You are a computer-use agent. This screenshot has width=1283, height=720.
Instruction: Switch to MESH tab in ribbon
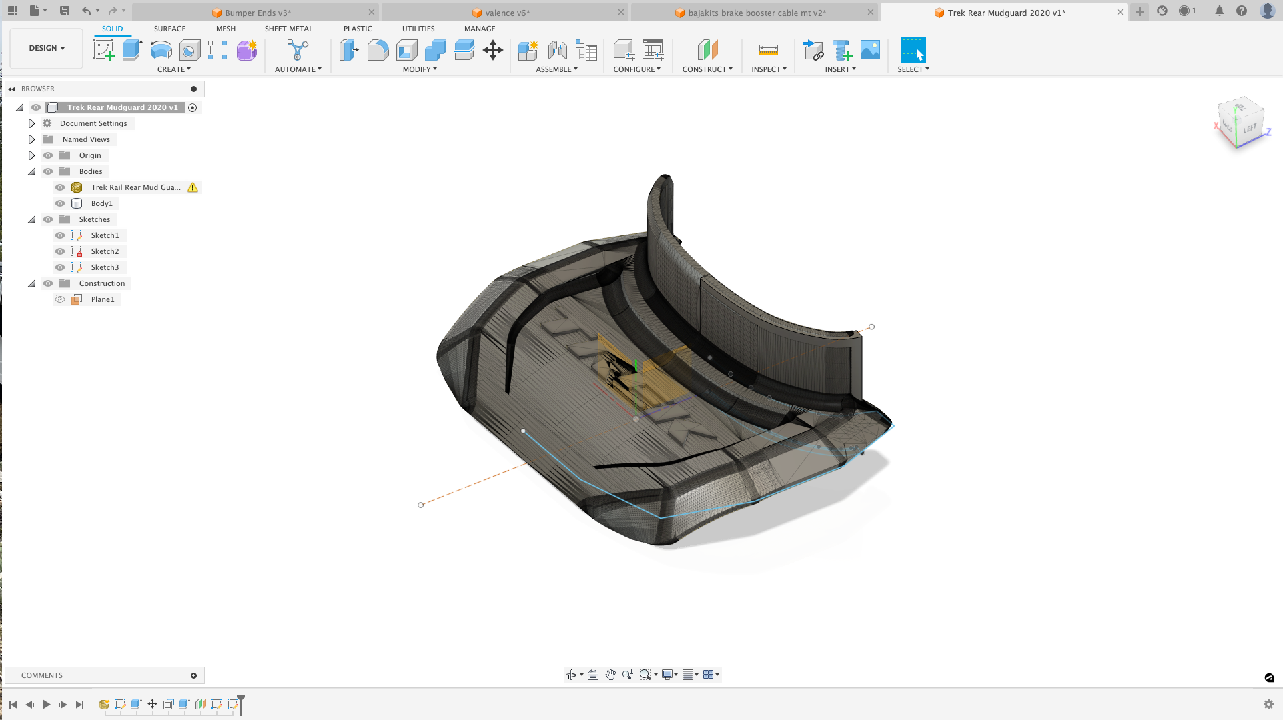click(225, 28)
